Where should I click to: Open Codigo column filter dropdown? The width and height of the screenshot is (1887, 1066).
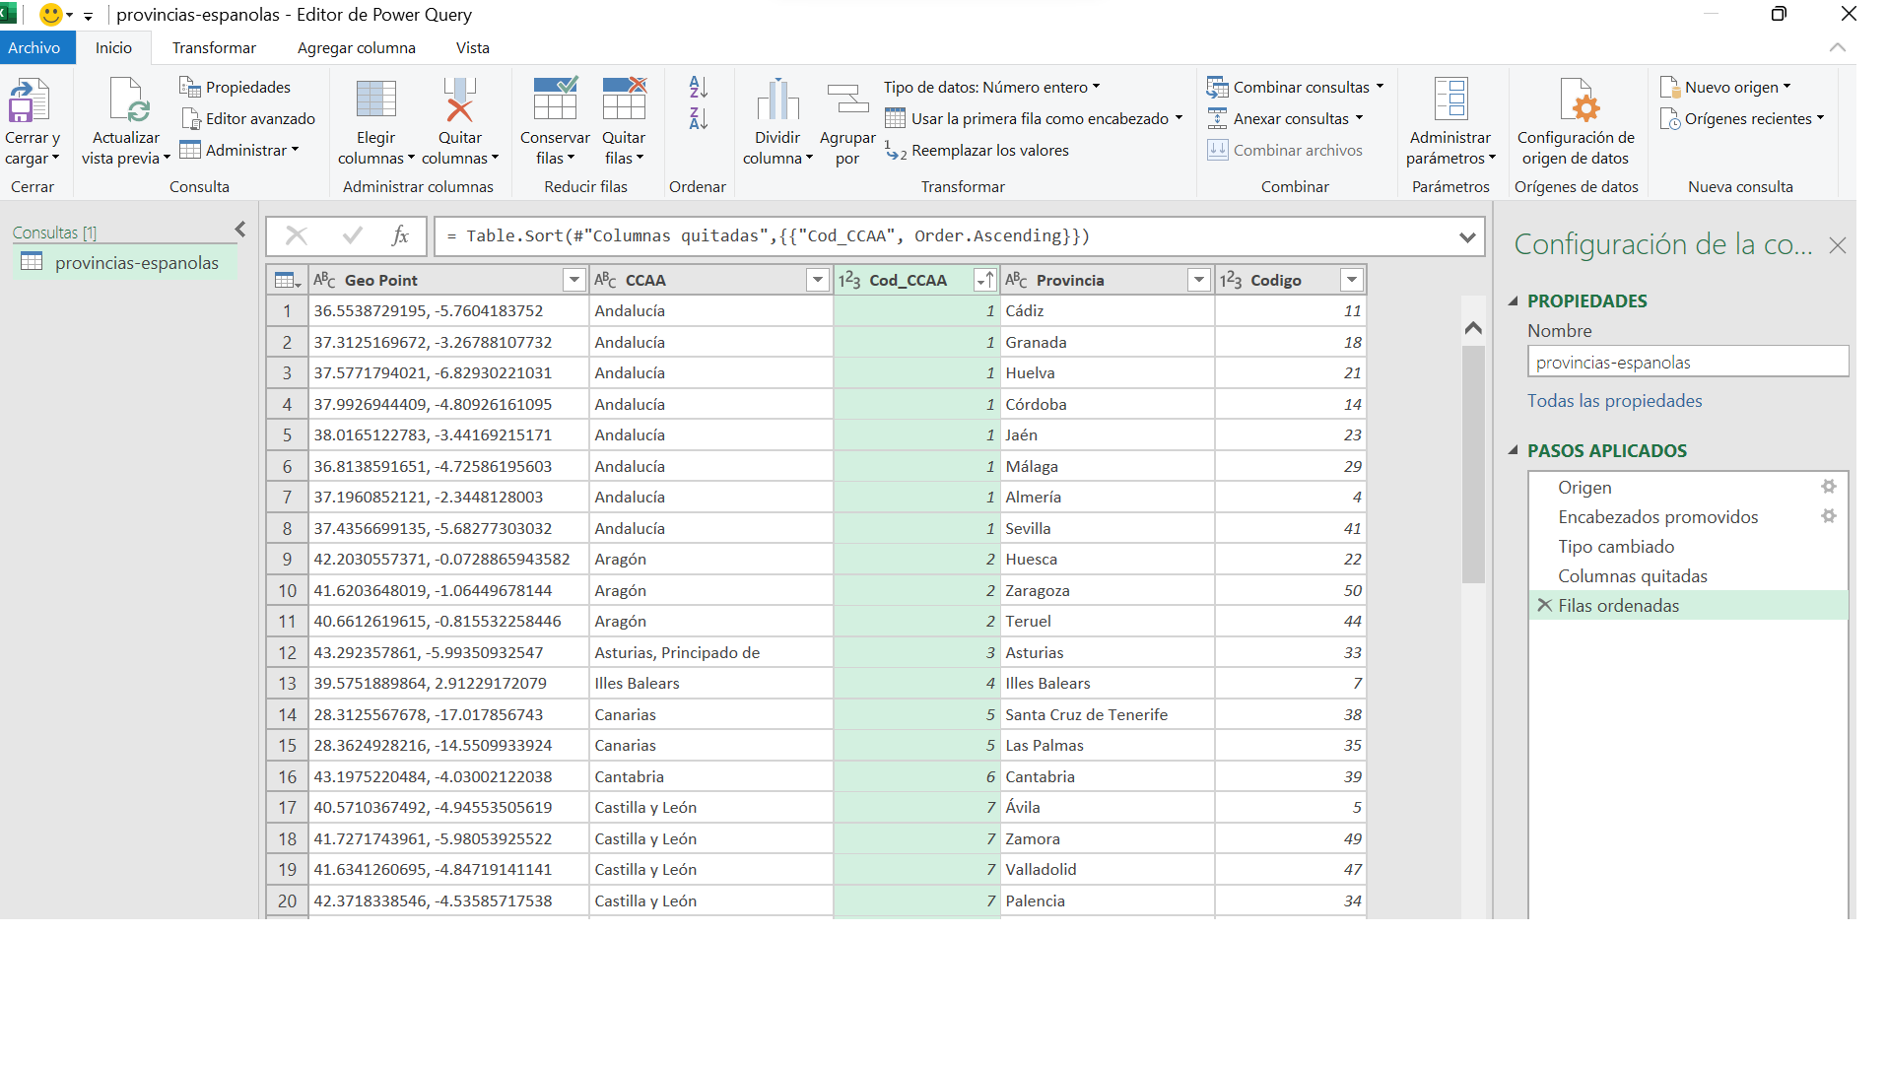(1352, 280)
